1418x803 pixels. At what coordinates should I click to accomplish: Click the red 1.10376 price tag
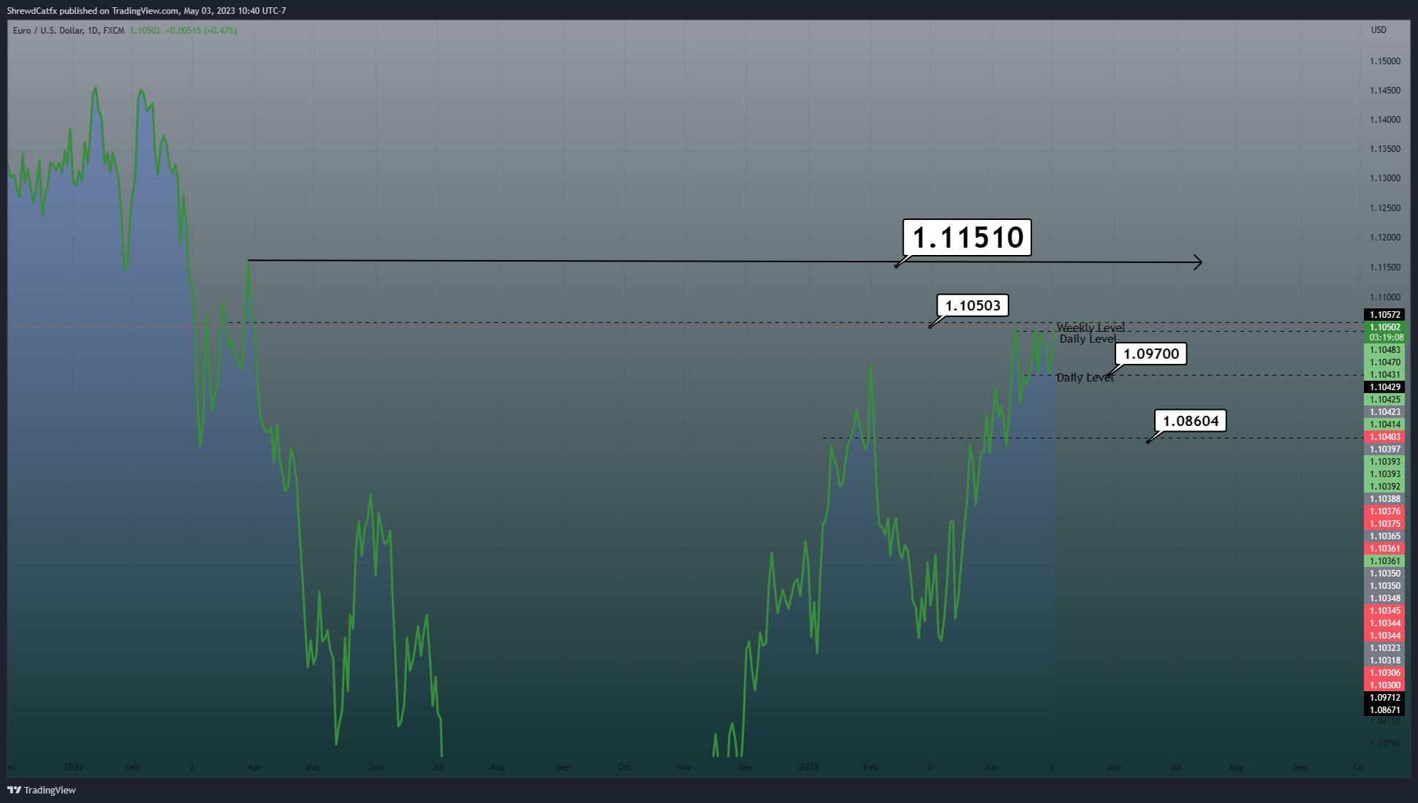pos(1384,511)
